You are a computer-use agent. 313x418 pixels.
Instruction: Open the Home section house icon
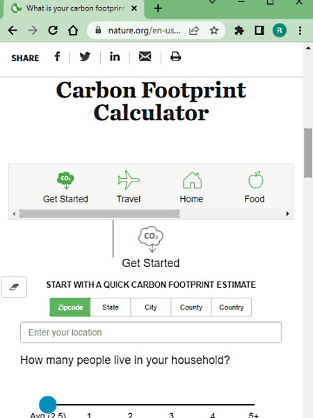point(192,180)
